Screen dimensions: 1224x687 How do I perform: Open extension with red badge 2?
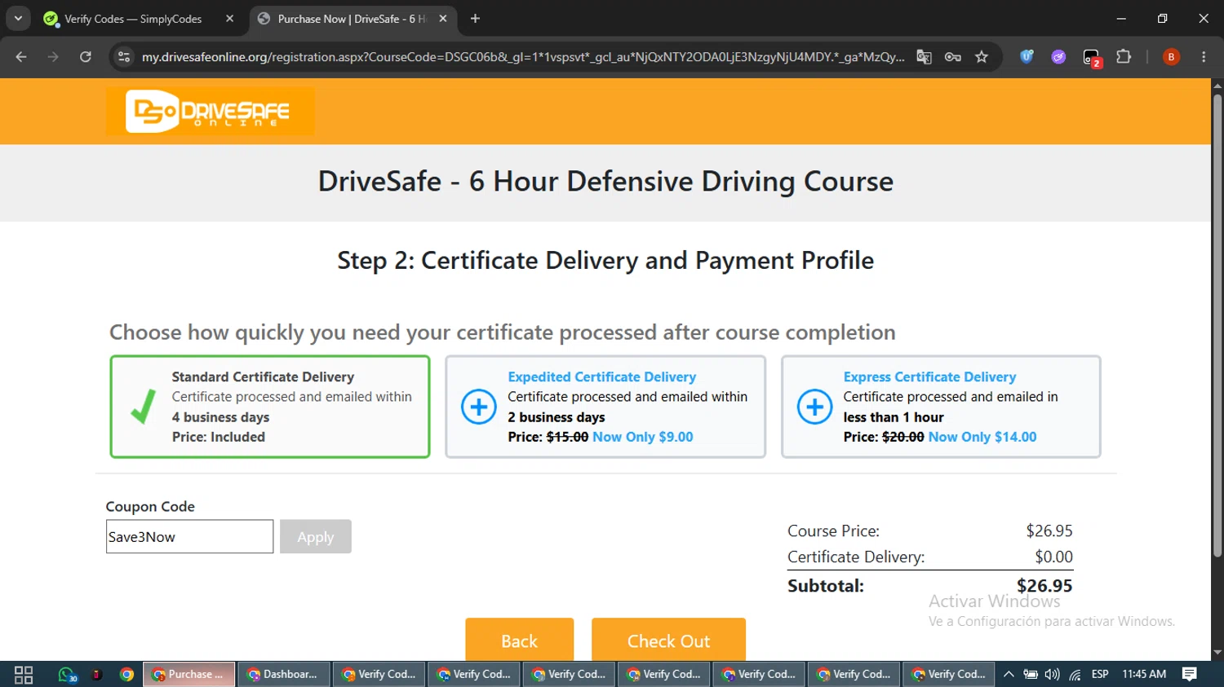[1092, 58]
